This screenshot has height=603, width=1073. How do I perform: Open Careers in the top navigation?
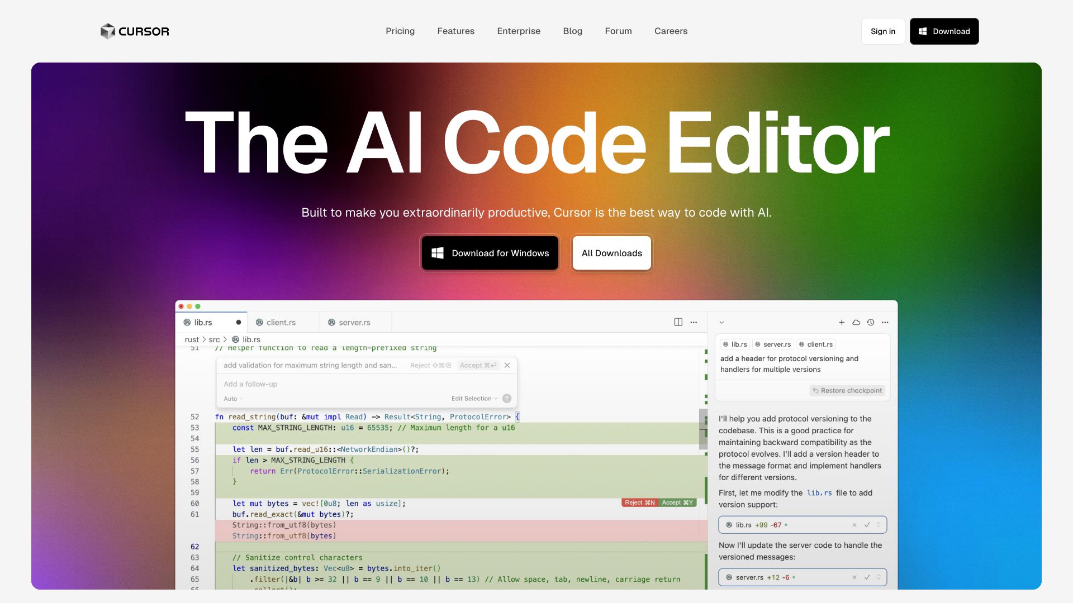671,31
